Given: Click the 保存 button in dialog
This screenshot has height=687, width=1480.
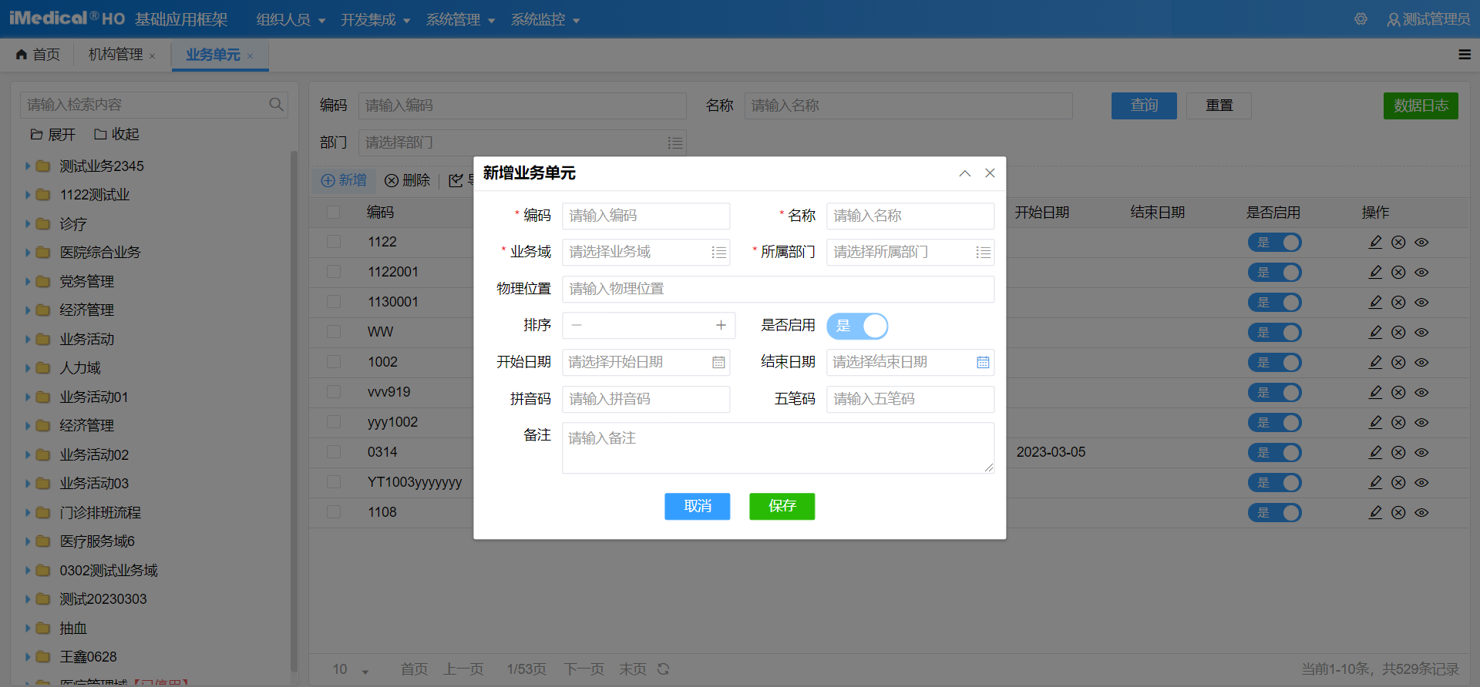Looking at the screenshot, I should [782, 507].
